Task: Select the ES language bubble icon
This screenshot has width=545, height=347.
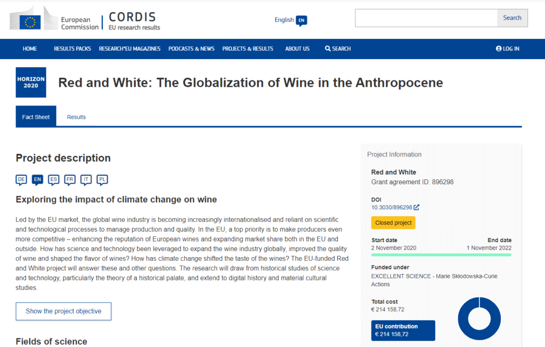Action: 54,180
